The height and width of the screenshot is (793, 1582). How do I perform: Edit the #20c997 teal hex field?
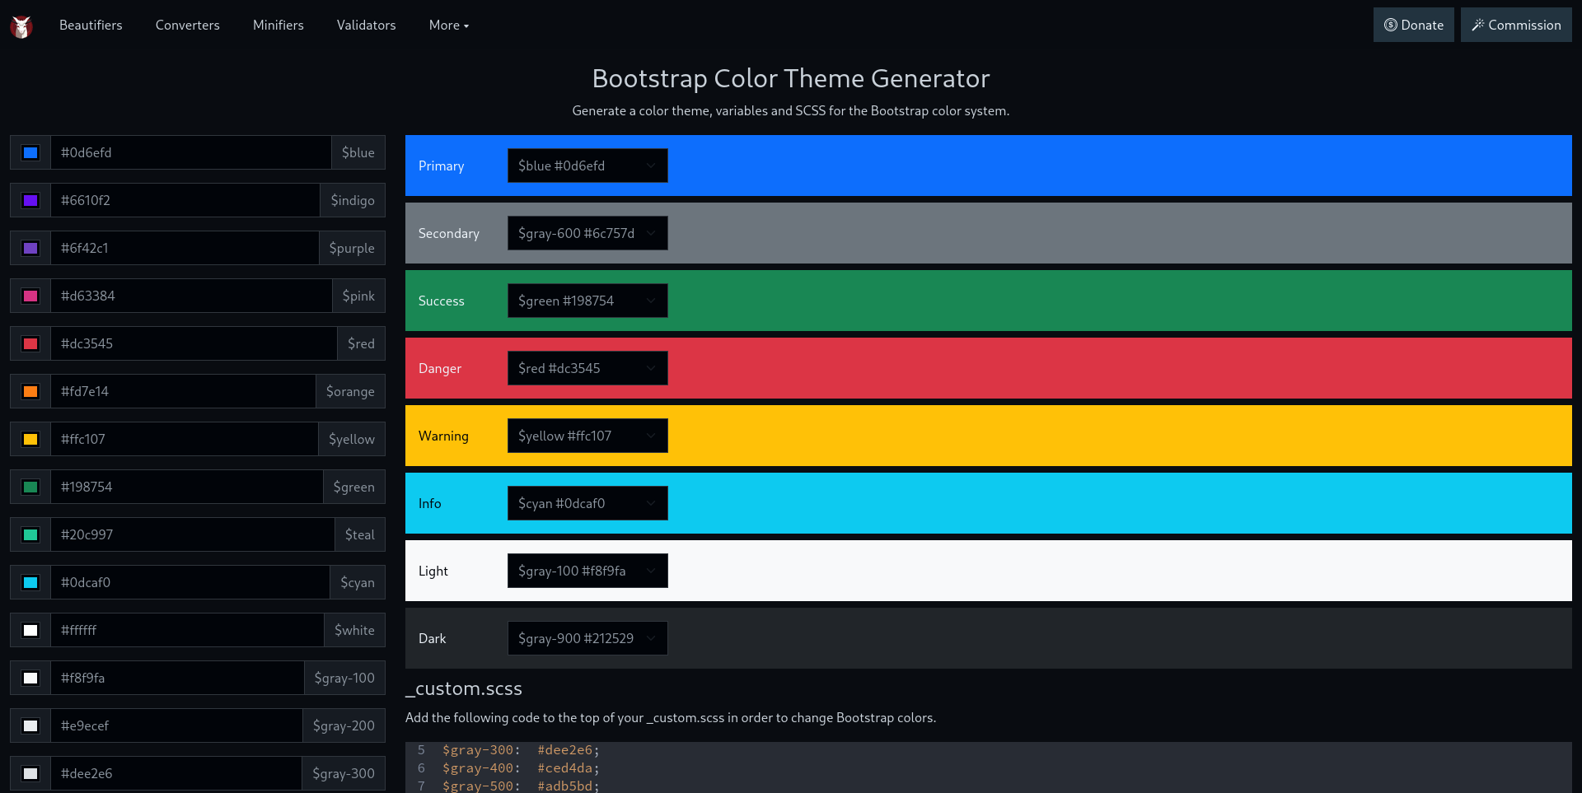(x=193, y=534)
